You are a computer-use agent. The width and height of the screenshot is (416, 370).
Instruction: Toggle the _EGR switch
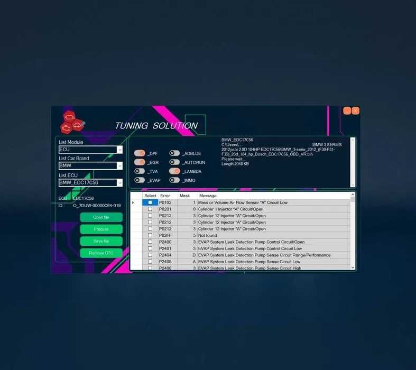point(140,162)
